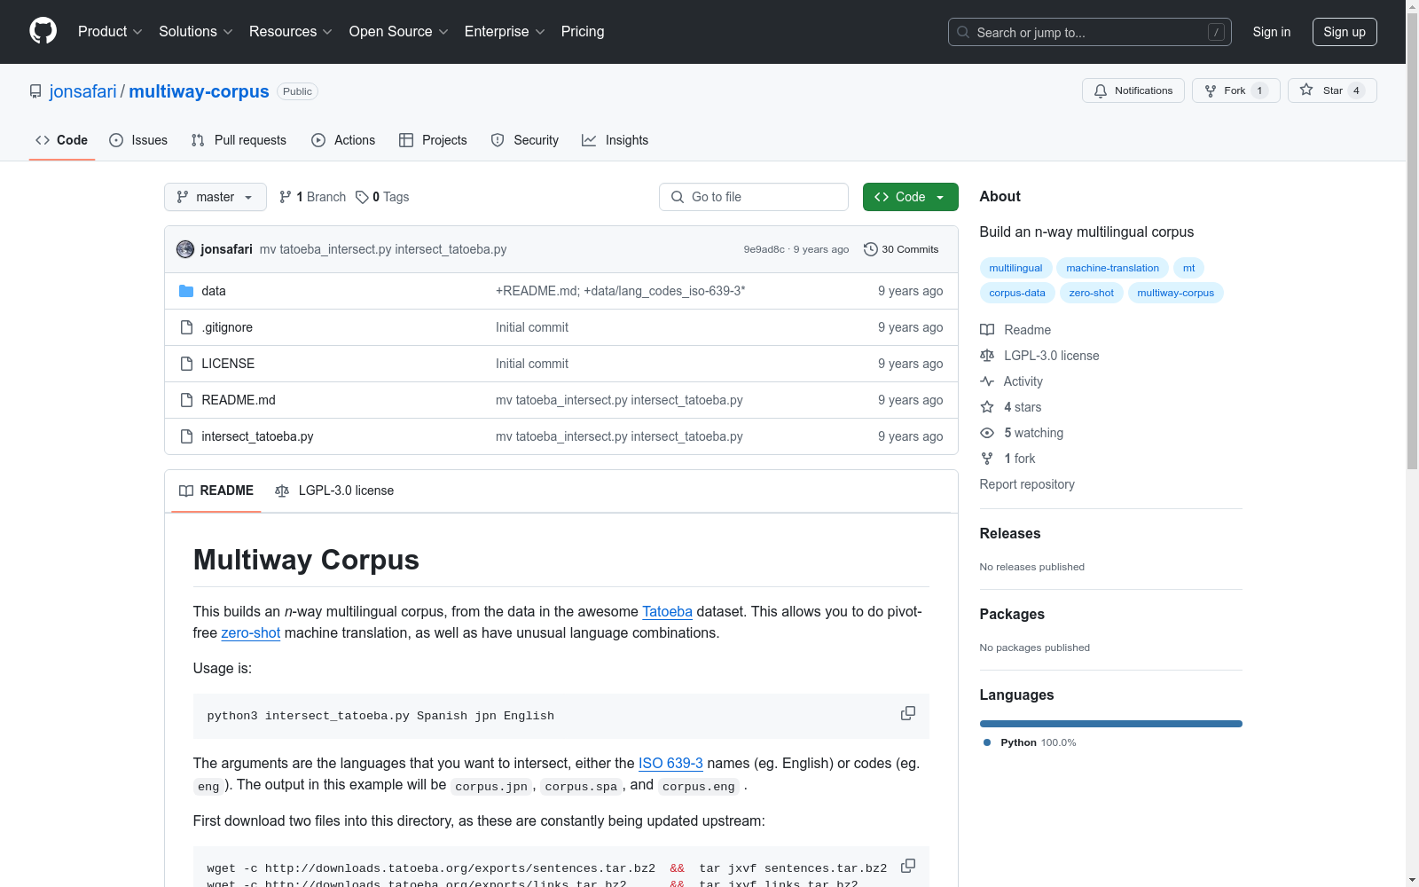Click the pulse icon next to Activity
This screenshot has height=887, width=1419.
(x=987, y=381)
